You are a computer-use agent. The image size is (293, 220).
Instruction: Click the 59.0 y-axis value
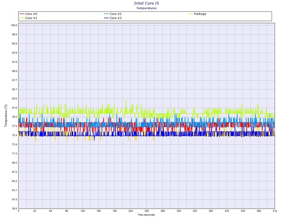[14, 209]
